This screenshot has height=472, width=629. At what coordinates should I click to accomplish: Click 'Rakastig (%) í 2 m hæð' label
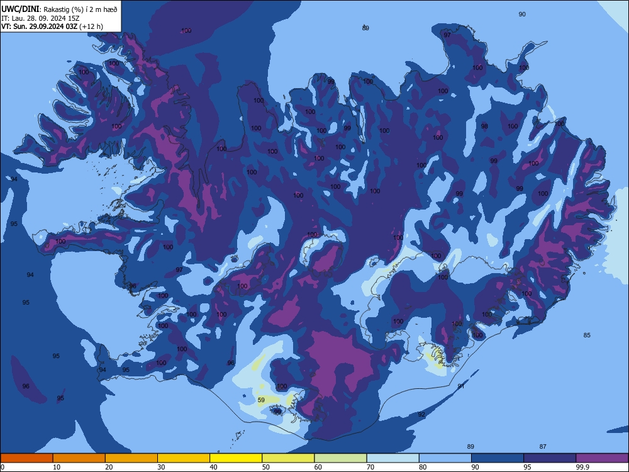(81, 9)
